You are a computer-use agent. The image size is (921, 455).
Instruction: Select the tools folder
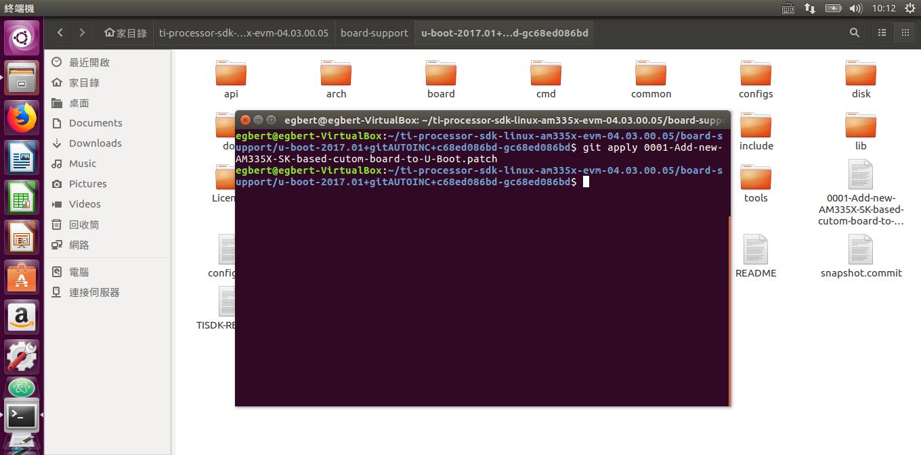point(756,183)
